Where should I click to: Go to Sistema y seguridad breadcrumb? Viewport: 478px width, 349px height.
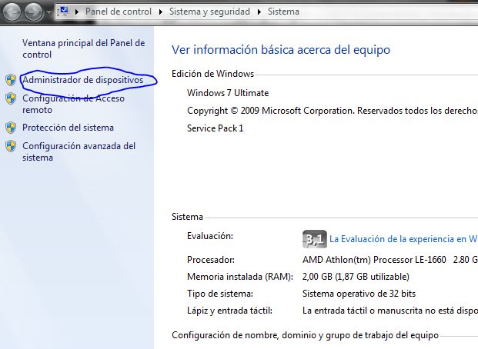click(x=209, y=12)
